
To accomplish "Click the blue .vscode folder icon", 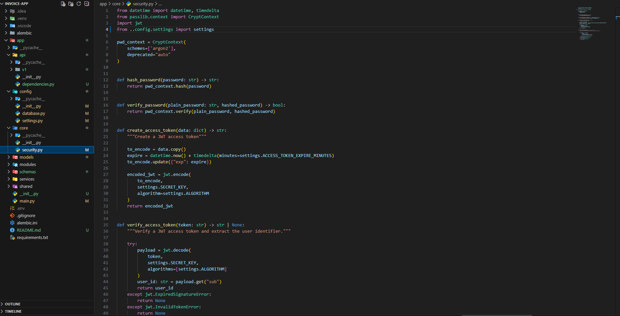I will pyautogui.click(x=13, y=25).
